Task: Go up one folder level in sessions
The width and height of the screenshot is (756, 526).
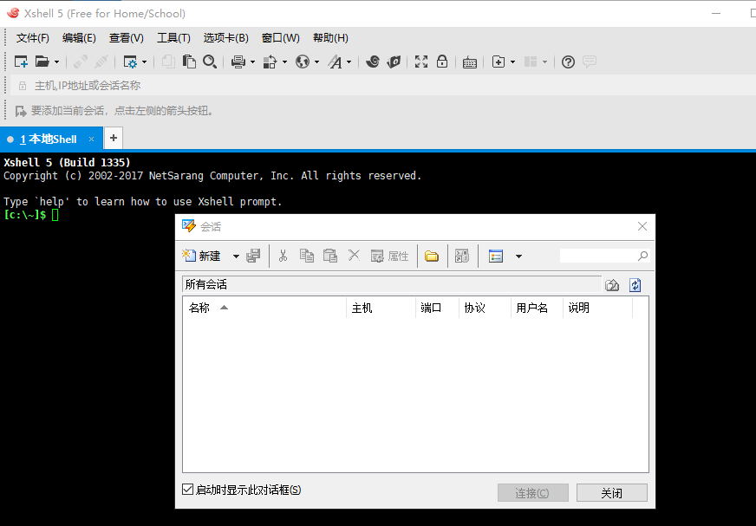Action: (612, 285)
